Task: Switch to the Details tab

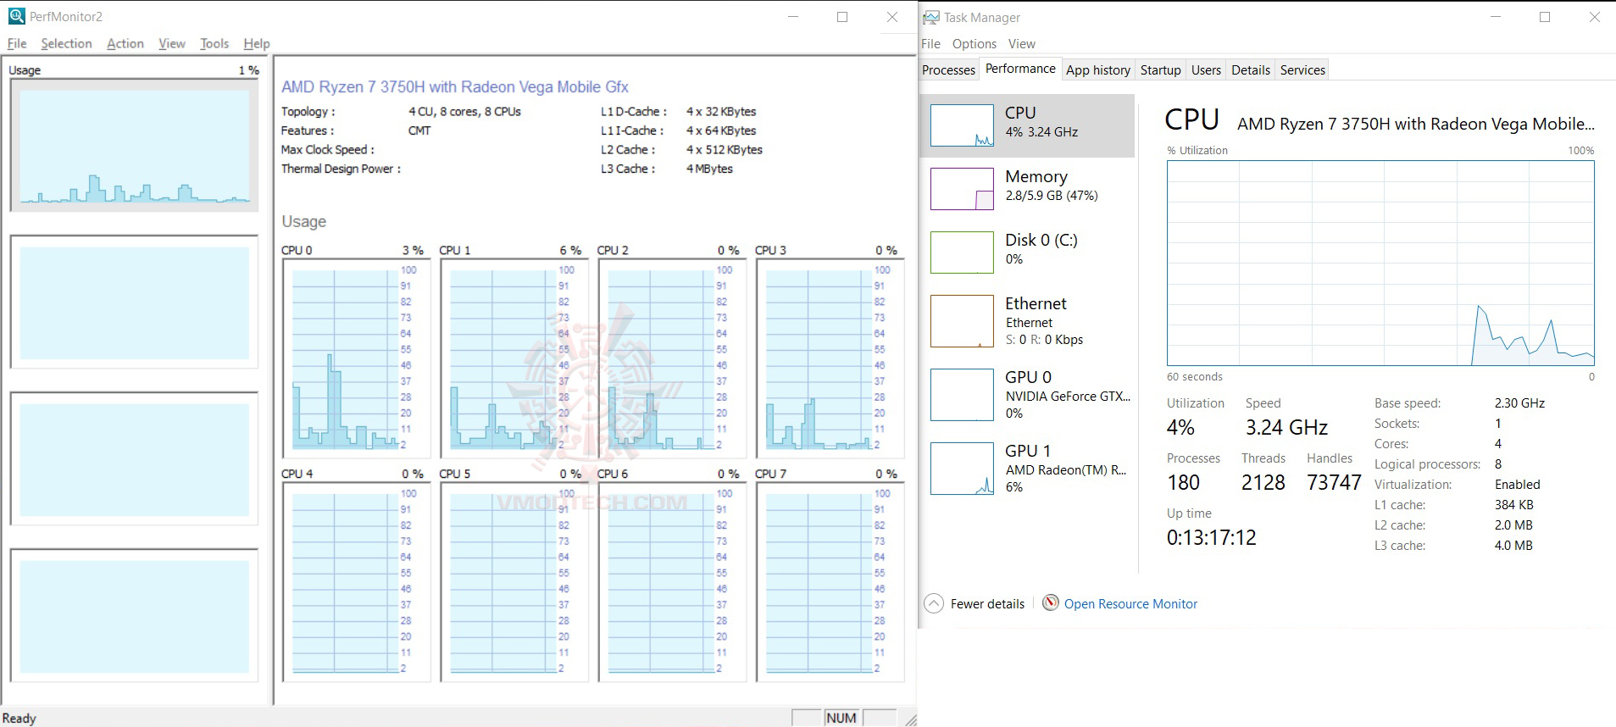Action: (1251, 70)
